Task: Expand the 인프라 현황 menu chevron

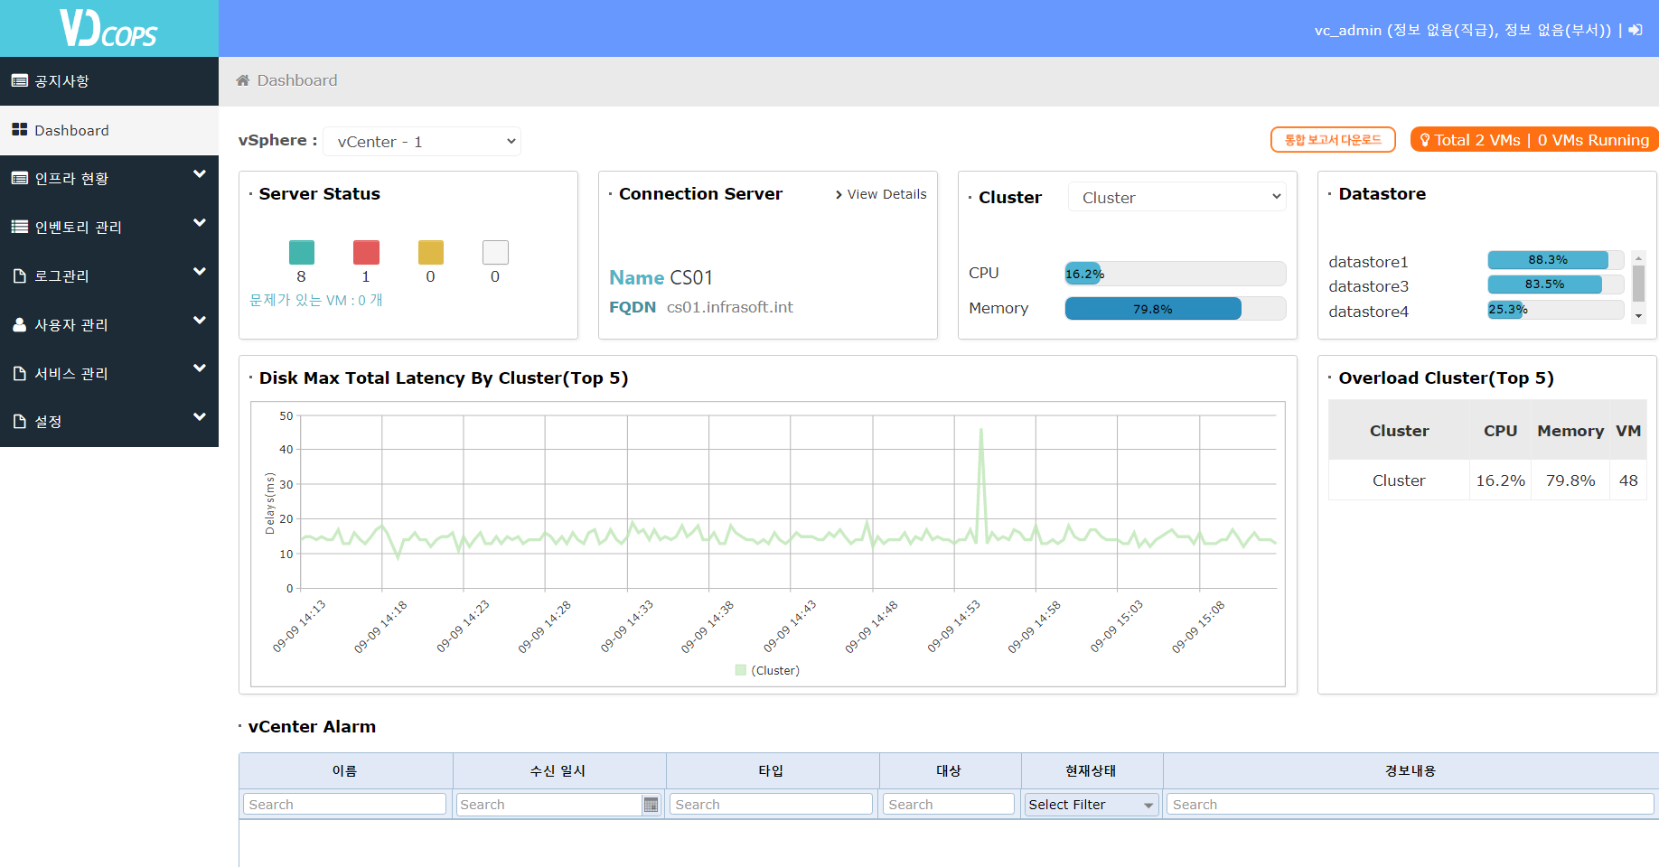Action: pos(200,174)
